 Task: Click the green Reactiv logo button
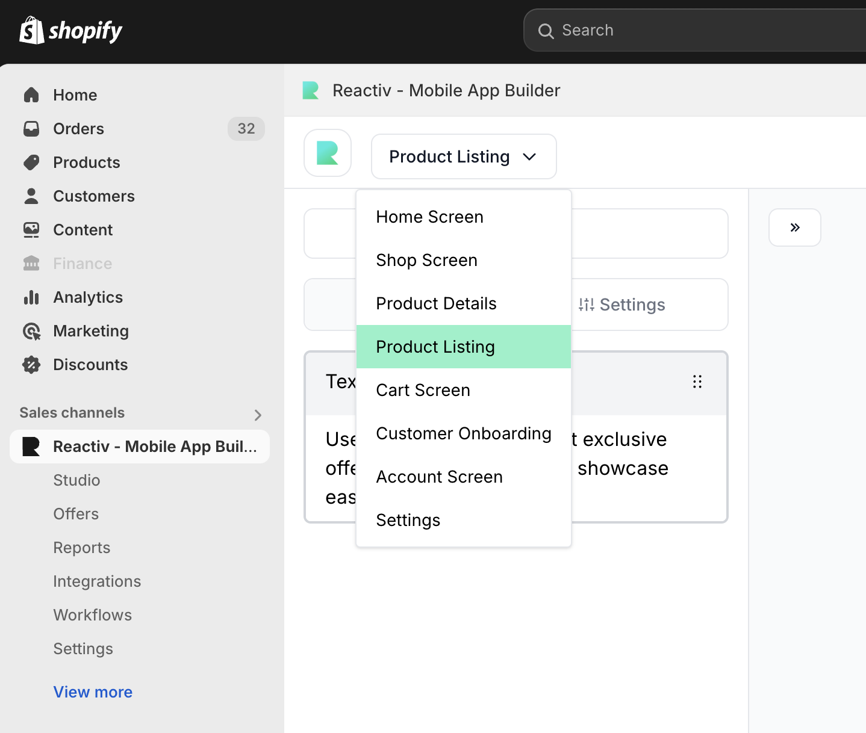click(328, 153)
